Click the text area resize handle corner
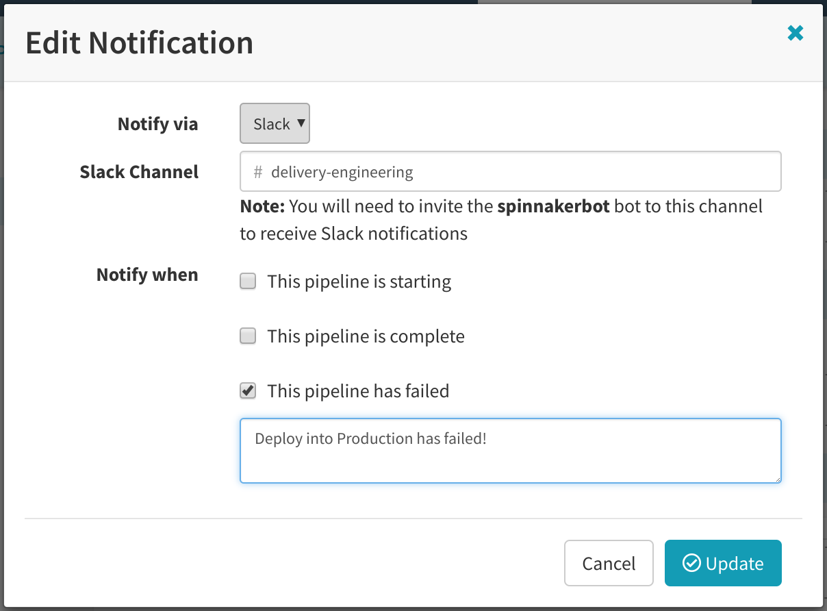This screenshot has width=827, height=611. click(777, 479)
